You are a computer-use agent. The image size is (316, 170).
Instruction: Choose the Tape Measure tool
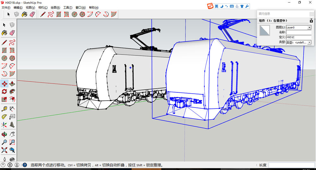click(4, 108)
